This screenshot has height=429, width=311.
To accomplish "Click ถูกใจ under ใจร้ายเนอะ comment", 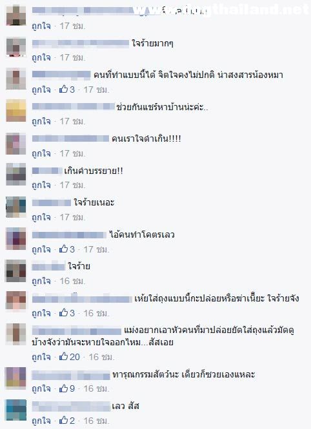I will click(41, 217).
